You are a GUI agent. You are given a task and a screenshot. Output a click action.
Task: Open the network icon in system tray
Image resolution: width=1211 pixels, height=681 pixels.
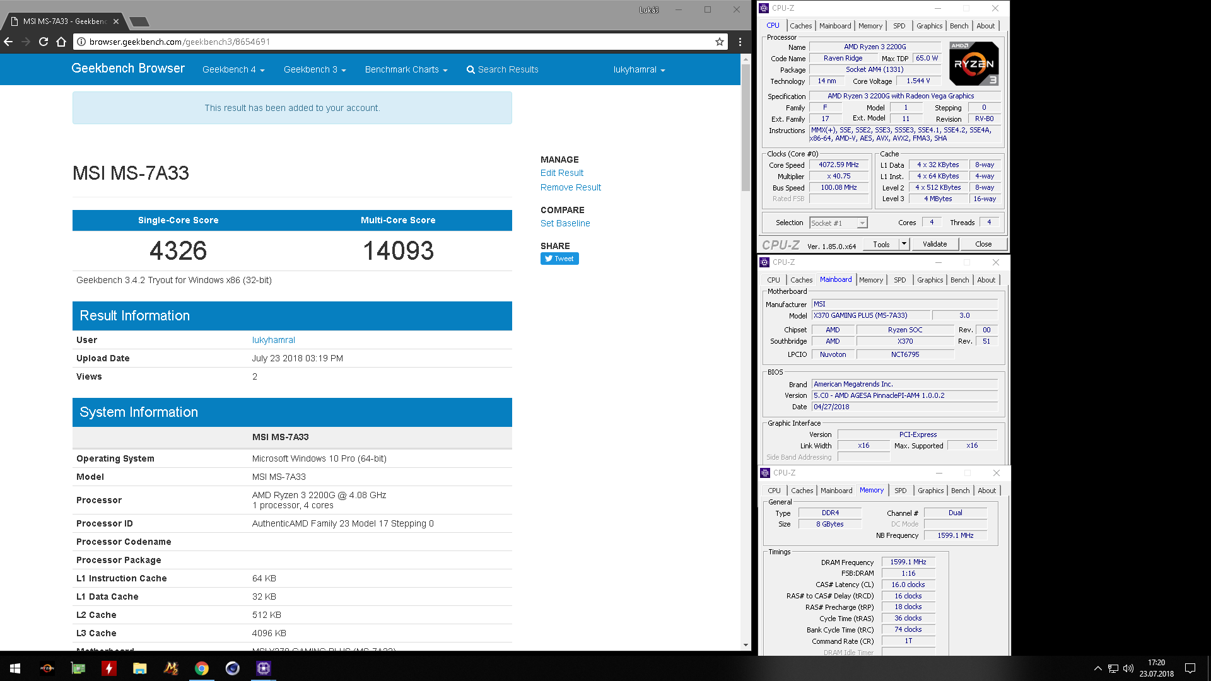click(x=1113, y=668)
